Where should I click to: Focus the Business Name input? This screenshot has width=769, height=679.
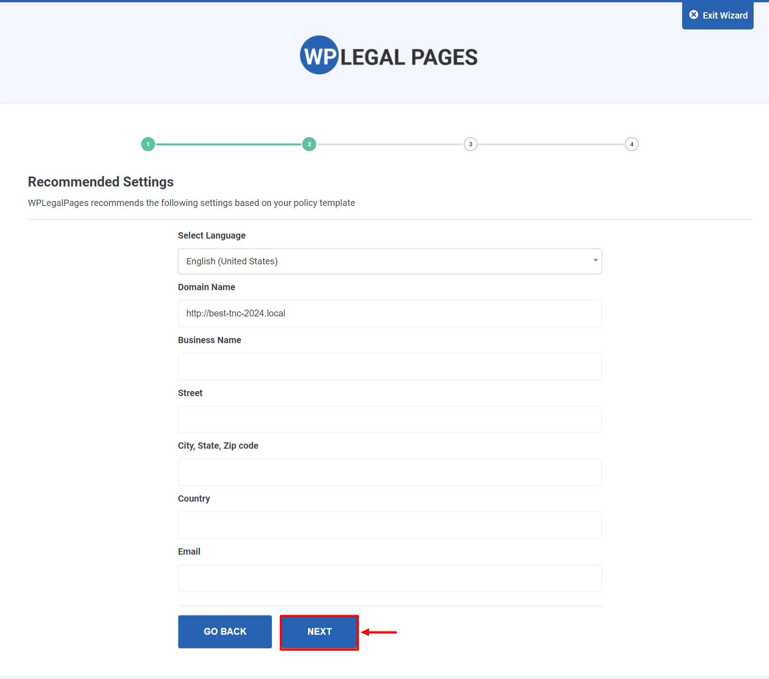click(x=389, y=366)
